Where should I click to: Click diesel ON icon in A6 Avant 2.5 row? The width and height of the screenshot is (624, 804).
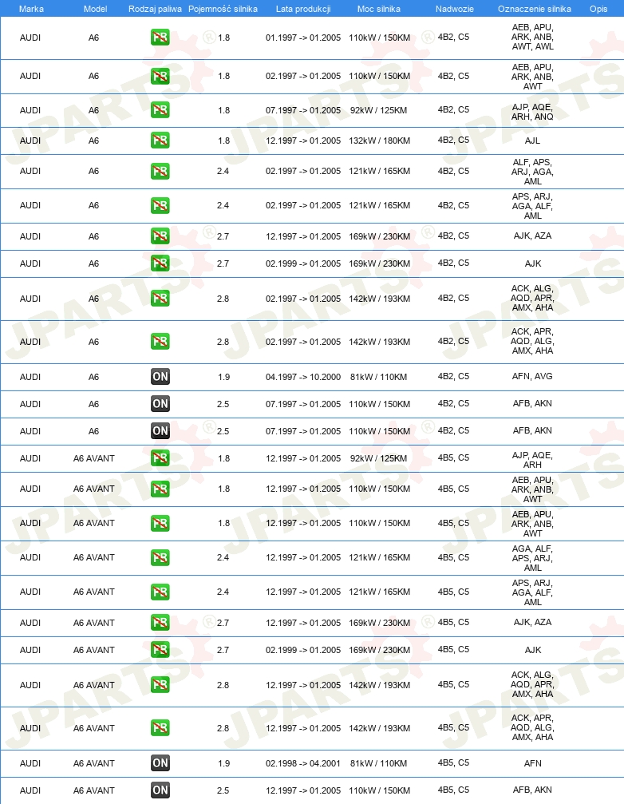click(x=160, y=790)
